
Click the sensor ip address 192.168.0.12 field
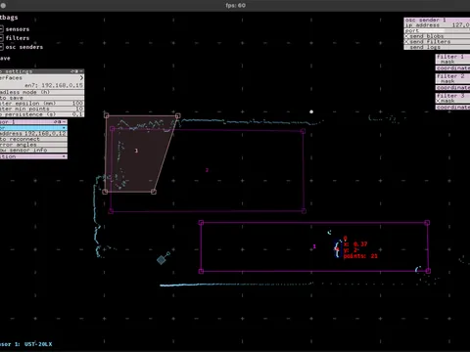point(33,134)
